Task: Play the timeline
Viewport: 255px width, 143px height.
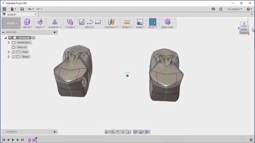Action: click(x=13, y=140)
